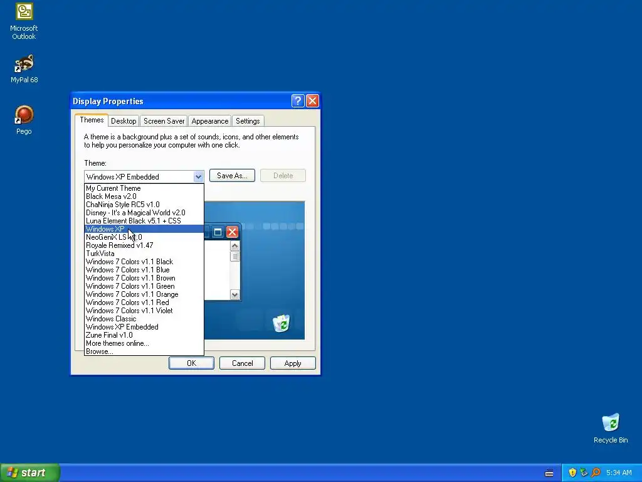Choose My Current Theme from the list
The width and height of the screenshot is (642, 482).
point(144,188)
